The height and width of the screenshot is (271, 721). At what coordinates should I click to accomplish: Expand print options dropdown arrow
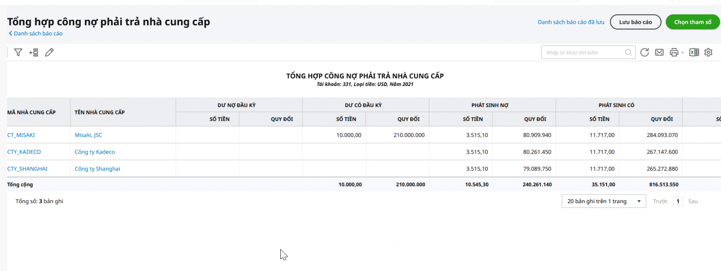[x=683, y=53]
